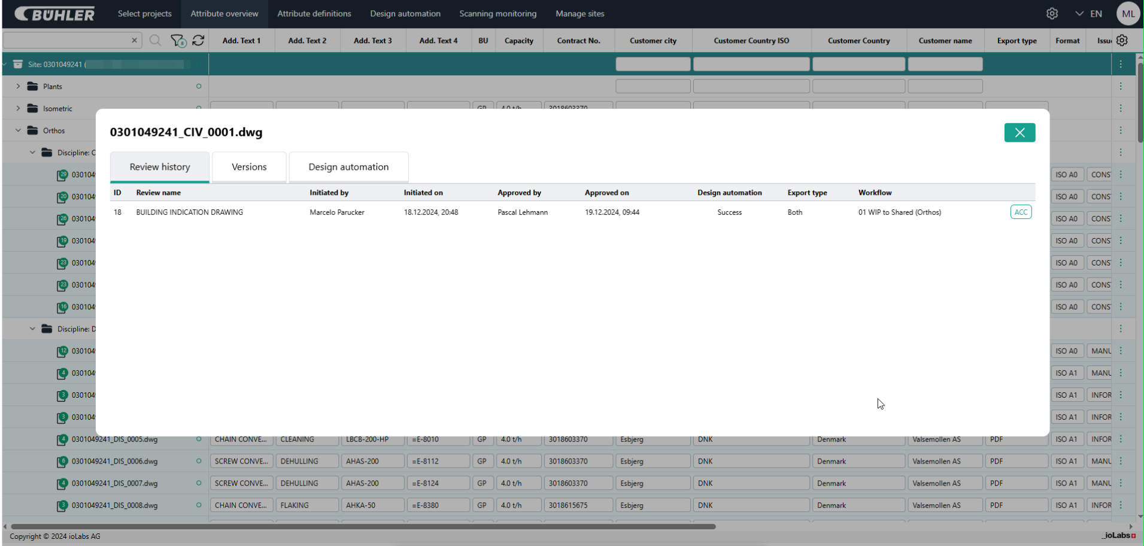This screenshot has width=1144, height=546.
Task: Open column settings gear at header end
Action: [1122, 40]
